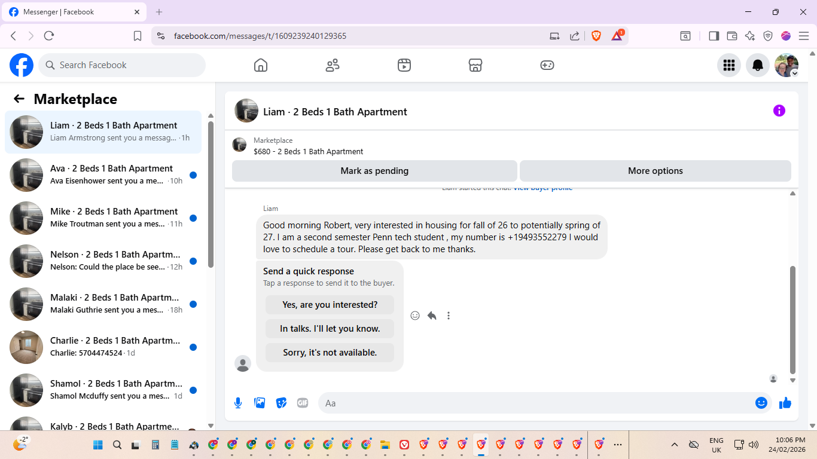Open Brave Leo AI sparkle icon
This screenshot has height=459, width=817.
[x=750, y=36]
